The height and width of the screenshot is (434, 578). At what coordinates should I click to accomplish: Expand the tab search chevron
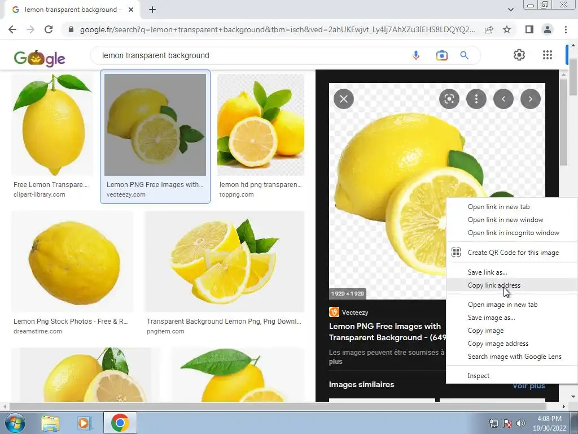510,10
